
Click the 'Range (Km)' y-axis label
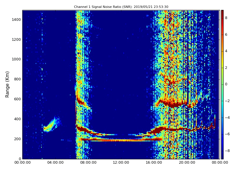click(x=7, y=84)
